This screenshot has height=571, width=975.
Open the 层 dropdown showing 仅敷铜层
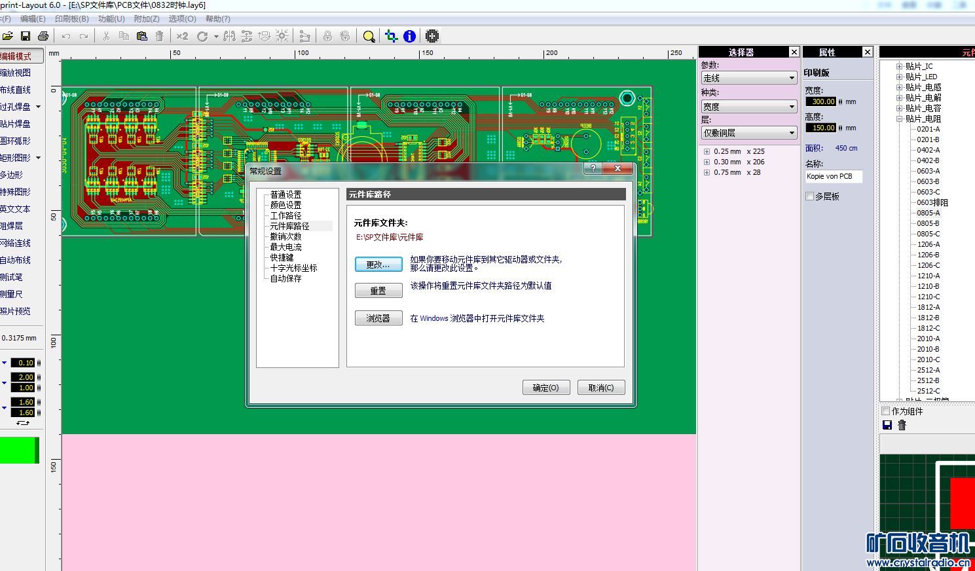[x=748, y=133]
